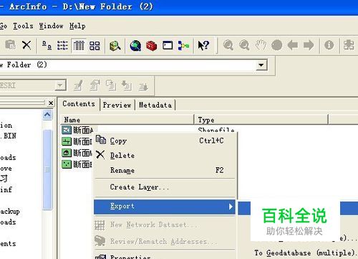The height and width of the screenshot is (259, 358).
Task: Click the Create Thumbnail icon
Action: [349, 45]
